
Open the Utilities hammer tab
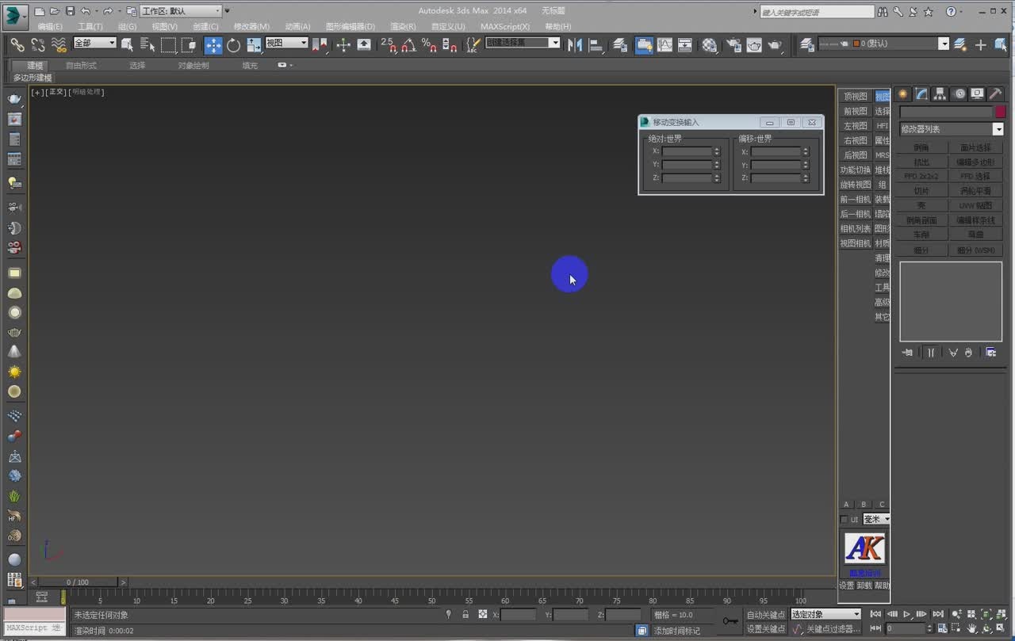(x=995, y=94)
